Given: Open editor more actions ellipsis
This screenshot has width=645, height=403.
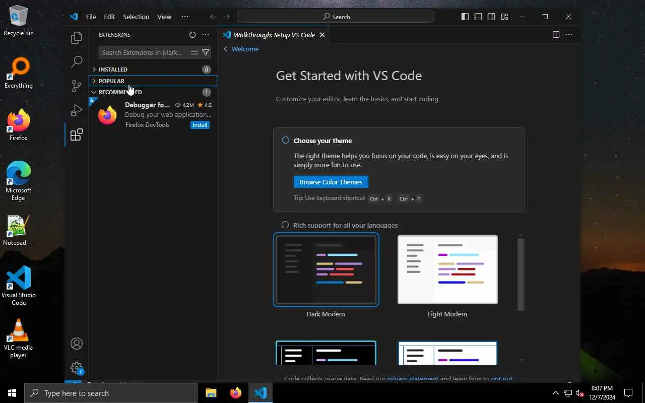Looking at the screenshot, I should tap(569, 35).
